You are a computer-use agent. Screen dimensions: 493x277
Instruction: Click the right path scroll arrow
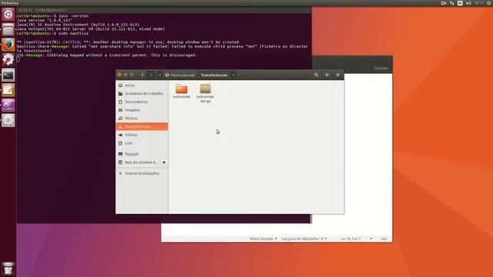(x=233, y=75)
